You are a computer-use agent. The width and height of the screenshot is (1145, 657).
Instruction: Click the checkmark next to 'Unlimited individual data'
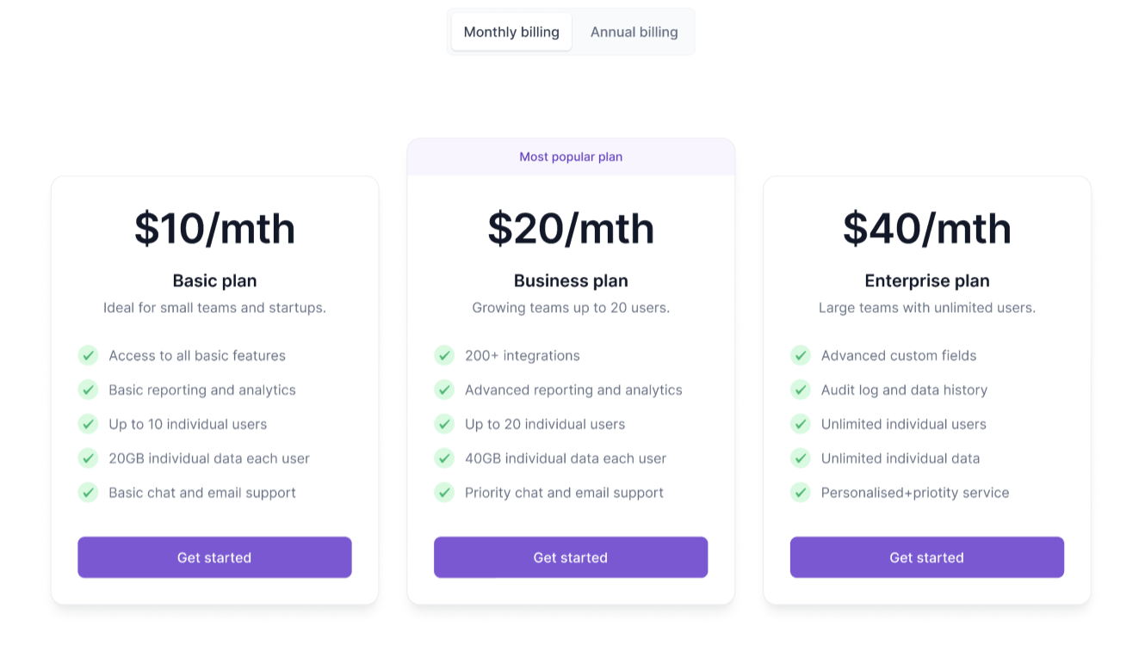(x=800, y=458)
